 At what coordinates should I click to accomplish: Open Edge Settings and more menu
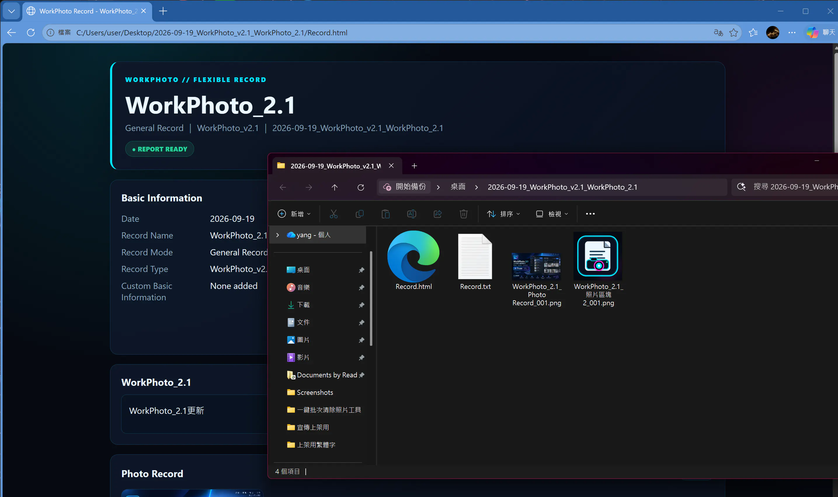coord(792,32)
